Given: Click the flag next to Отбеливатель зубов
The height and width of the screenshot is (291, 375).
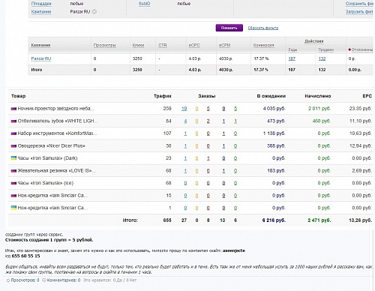Looking at the screenshot, I should pyautogui.click(x=13, y=121).
